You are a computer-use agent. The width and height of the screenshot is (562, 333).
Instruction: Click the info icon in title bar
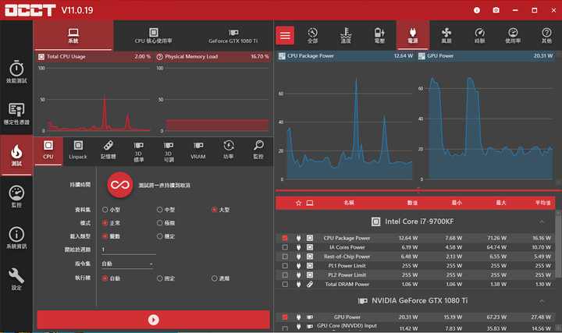477,10
